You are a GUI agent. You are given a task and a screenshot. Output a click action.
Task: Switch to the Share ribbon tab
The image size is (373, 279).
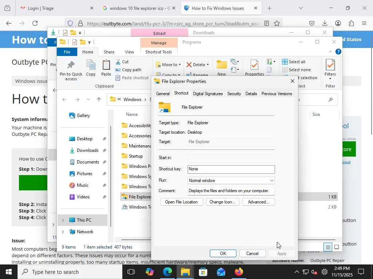pyautogui.click(x=109, y=52)
